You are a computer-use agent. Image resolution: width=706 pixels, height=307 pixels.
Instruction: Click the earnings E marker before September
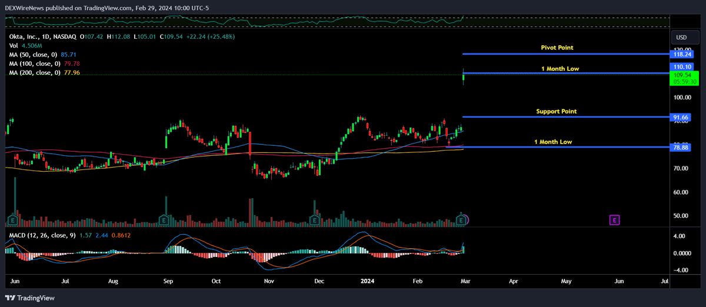click(x=163, y=220)
